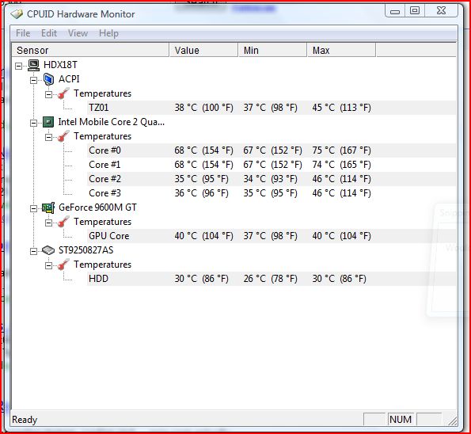Select the GeForce 9600M GT label
Screen dimensions: 471x434
pos(97,207)
